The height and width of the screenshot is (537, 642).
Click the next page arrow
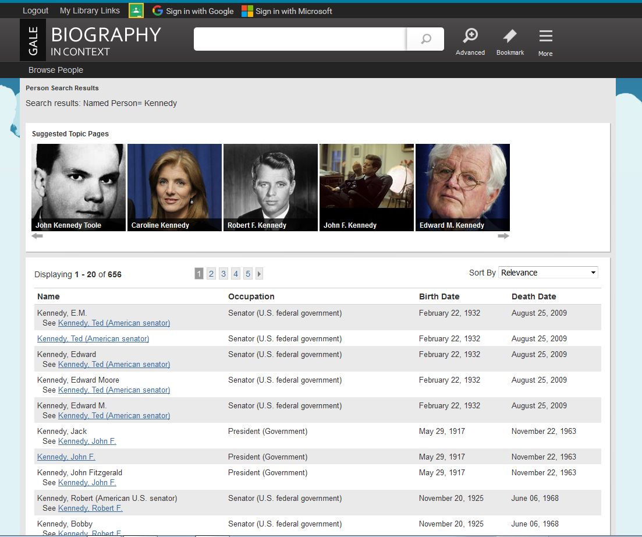click(259, 274)
